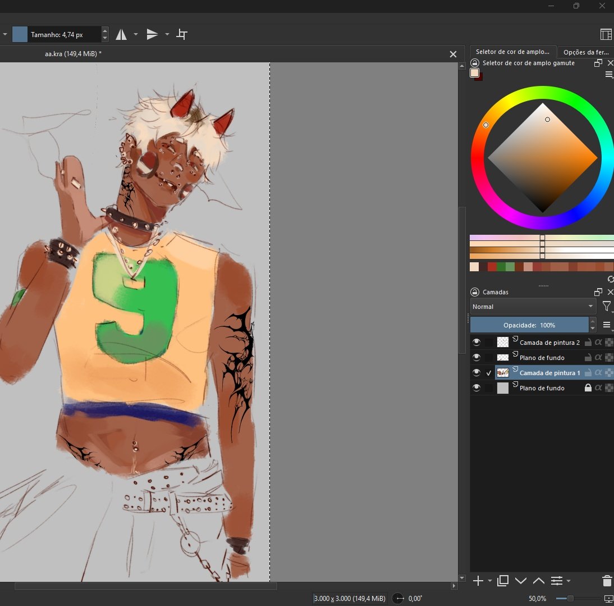Add a new paint layer
Viewport: 614px width, 606px height.
tap(478, 581)
